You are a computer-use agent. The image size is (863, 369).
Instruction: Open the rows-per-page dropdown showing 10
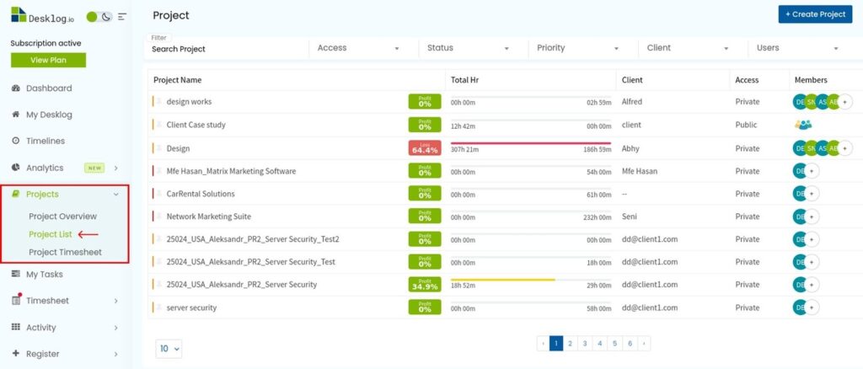[169, 348]
